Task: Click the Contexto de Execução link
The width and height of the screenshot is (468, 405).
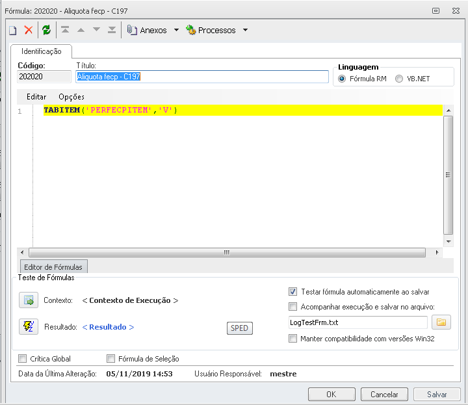Action: click(x=130, y=300)
